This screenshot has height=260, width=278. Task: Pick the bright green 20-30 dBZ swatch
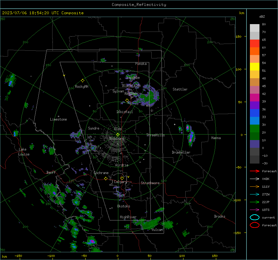tap(255, 129)
